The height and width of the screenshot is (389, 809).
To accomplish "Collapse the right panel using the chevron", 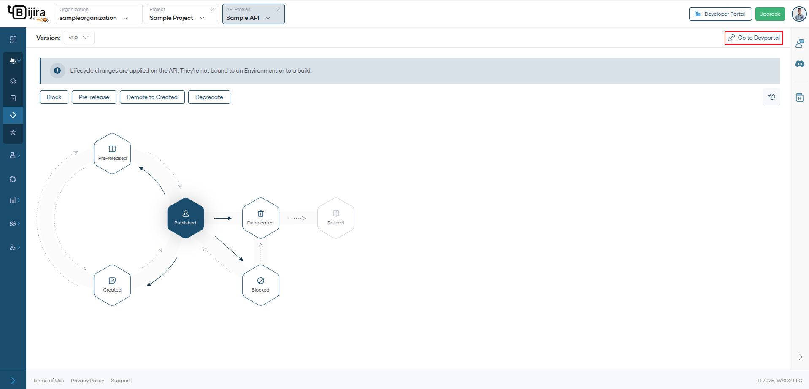I will [800, 357].
